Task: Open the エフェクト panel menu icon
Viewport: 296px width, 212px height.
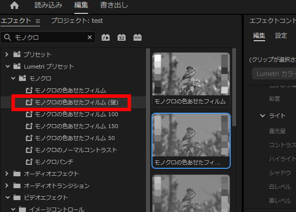Action: 38,21
